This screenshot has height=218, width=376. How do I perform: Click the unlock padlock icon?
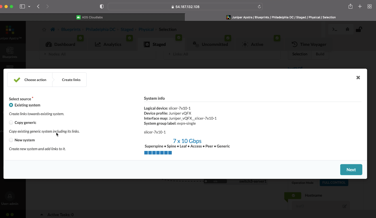point(359,29)
